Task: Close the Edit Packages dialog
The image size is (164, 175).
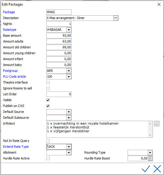Action: [x=159, y=4]
